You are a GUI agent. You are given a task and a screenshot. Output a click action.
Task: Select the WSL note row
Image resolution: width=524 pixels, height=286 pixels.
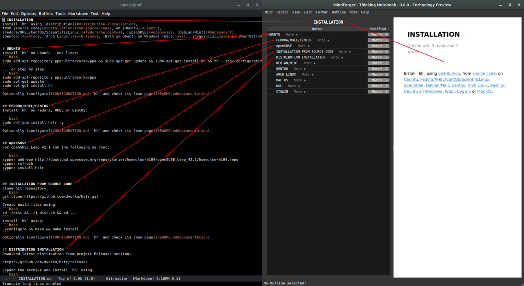(317, 86)
